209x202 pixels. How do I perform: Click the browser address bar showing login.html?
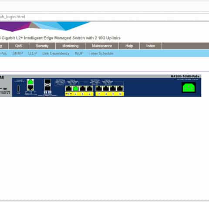[x=104, y=17]
